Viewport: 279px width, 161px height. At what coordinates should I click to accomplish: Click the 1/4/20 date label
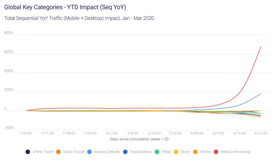26,133
